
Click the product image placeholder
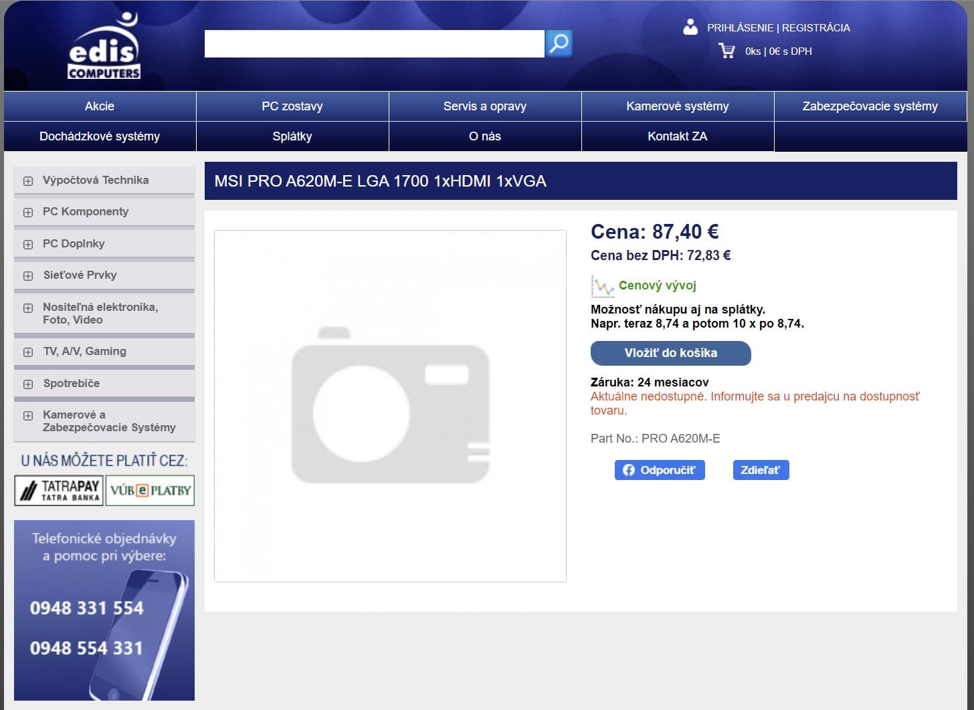390,406
